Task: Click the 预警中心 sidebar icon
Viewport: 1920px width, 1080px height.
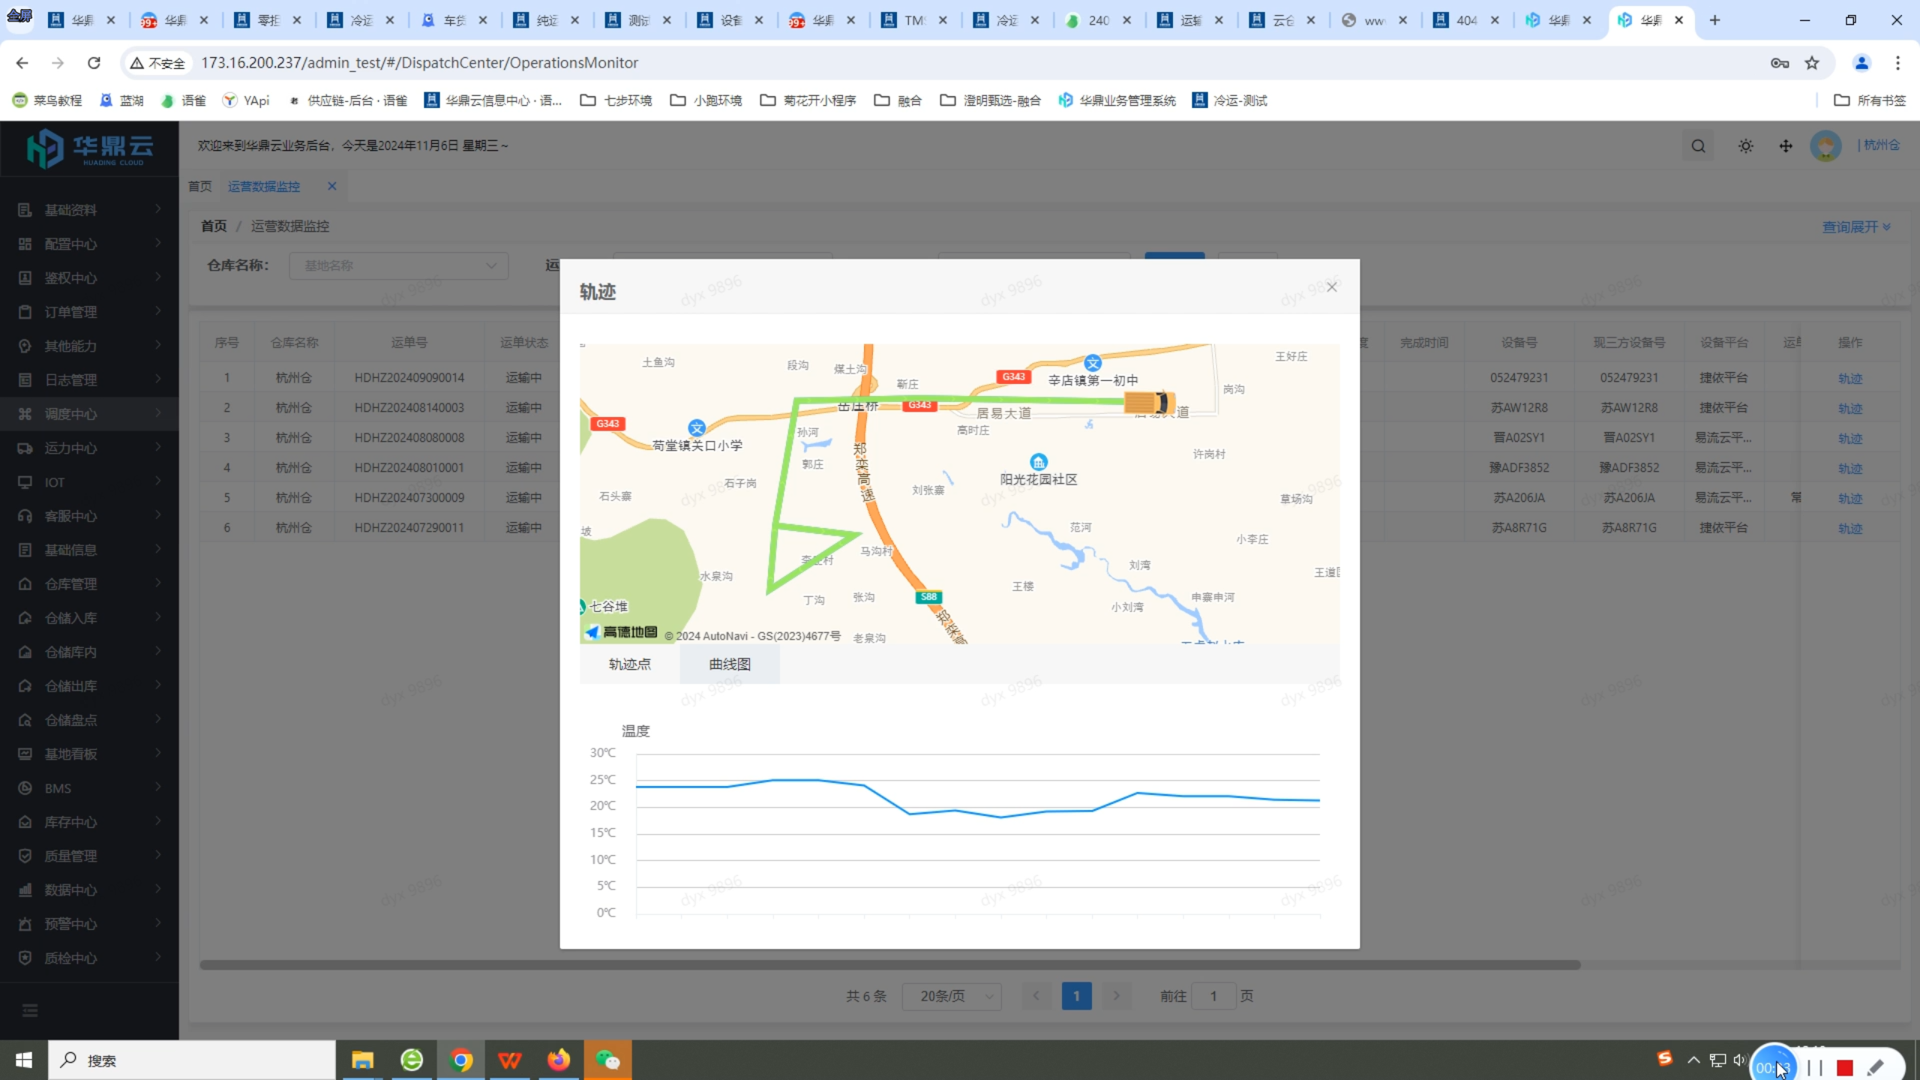Action: pos(25,924)
